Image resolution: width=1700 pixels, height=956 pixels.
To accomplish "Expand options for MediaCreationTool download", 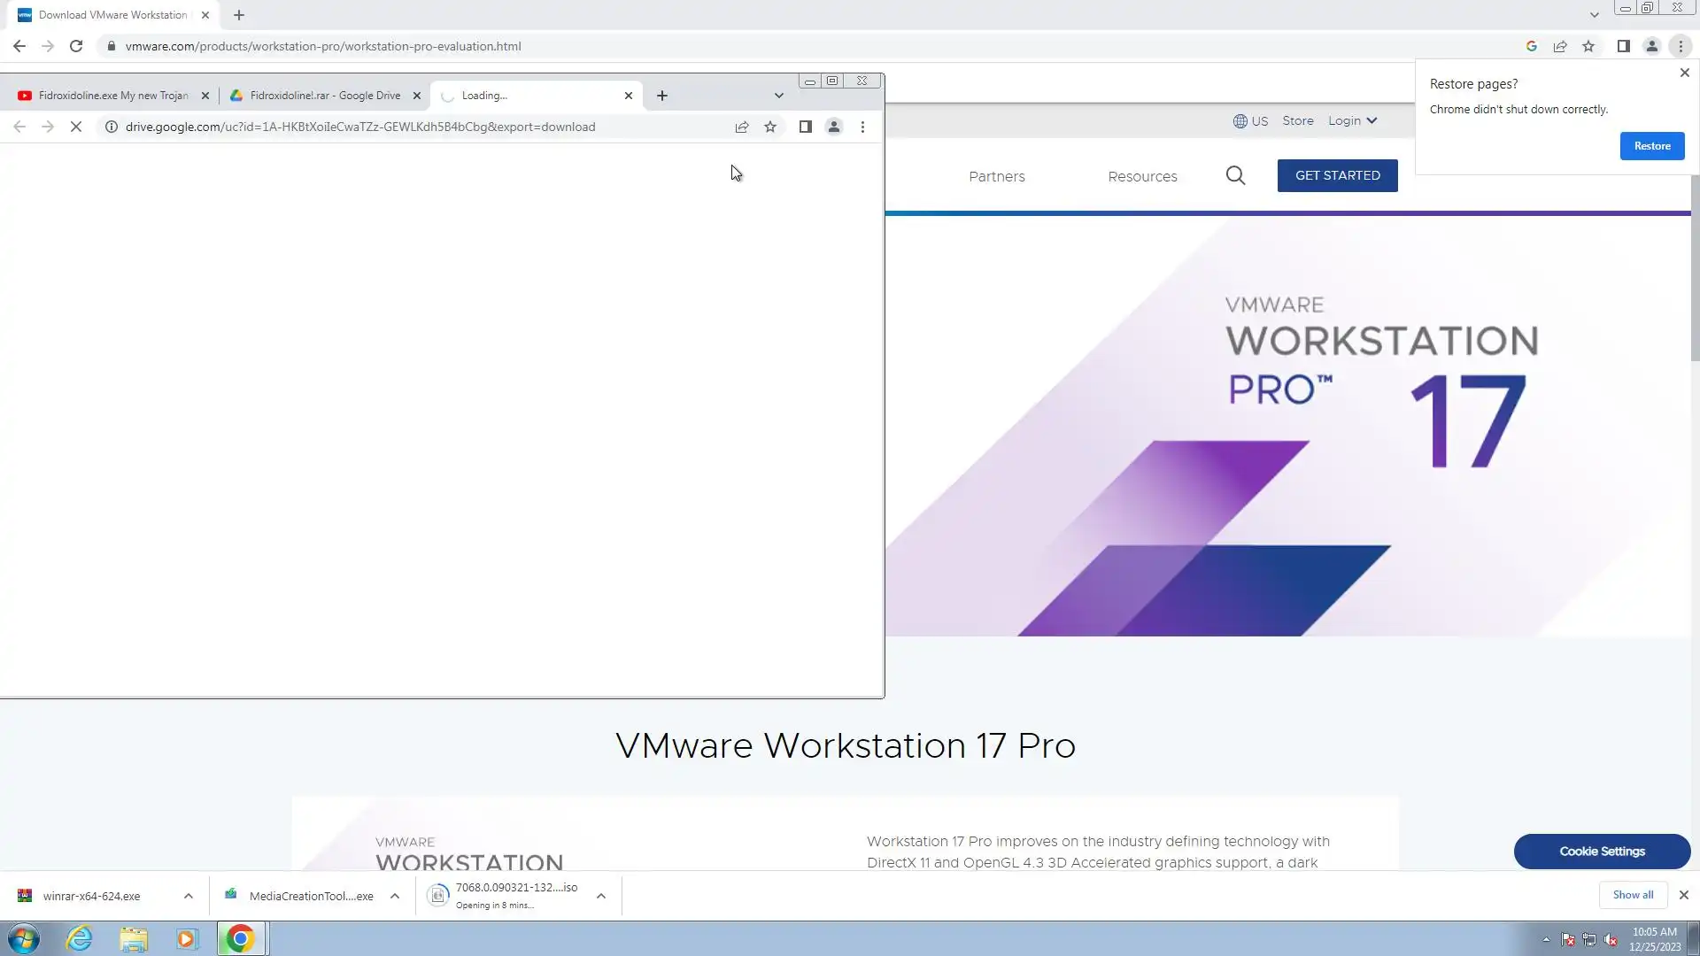I will pyautogui.click(x=395, y=896).
